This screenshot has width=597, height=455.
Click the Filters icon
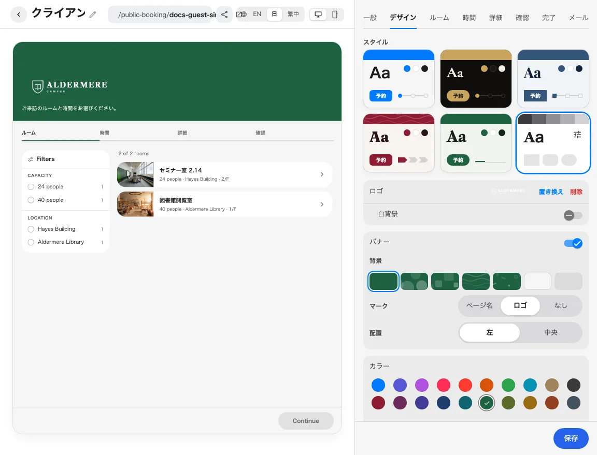coord(31,159)
